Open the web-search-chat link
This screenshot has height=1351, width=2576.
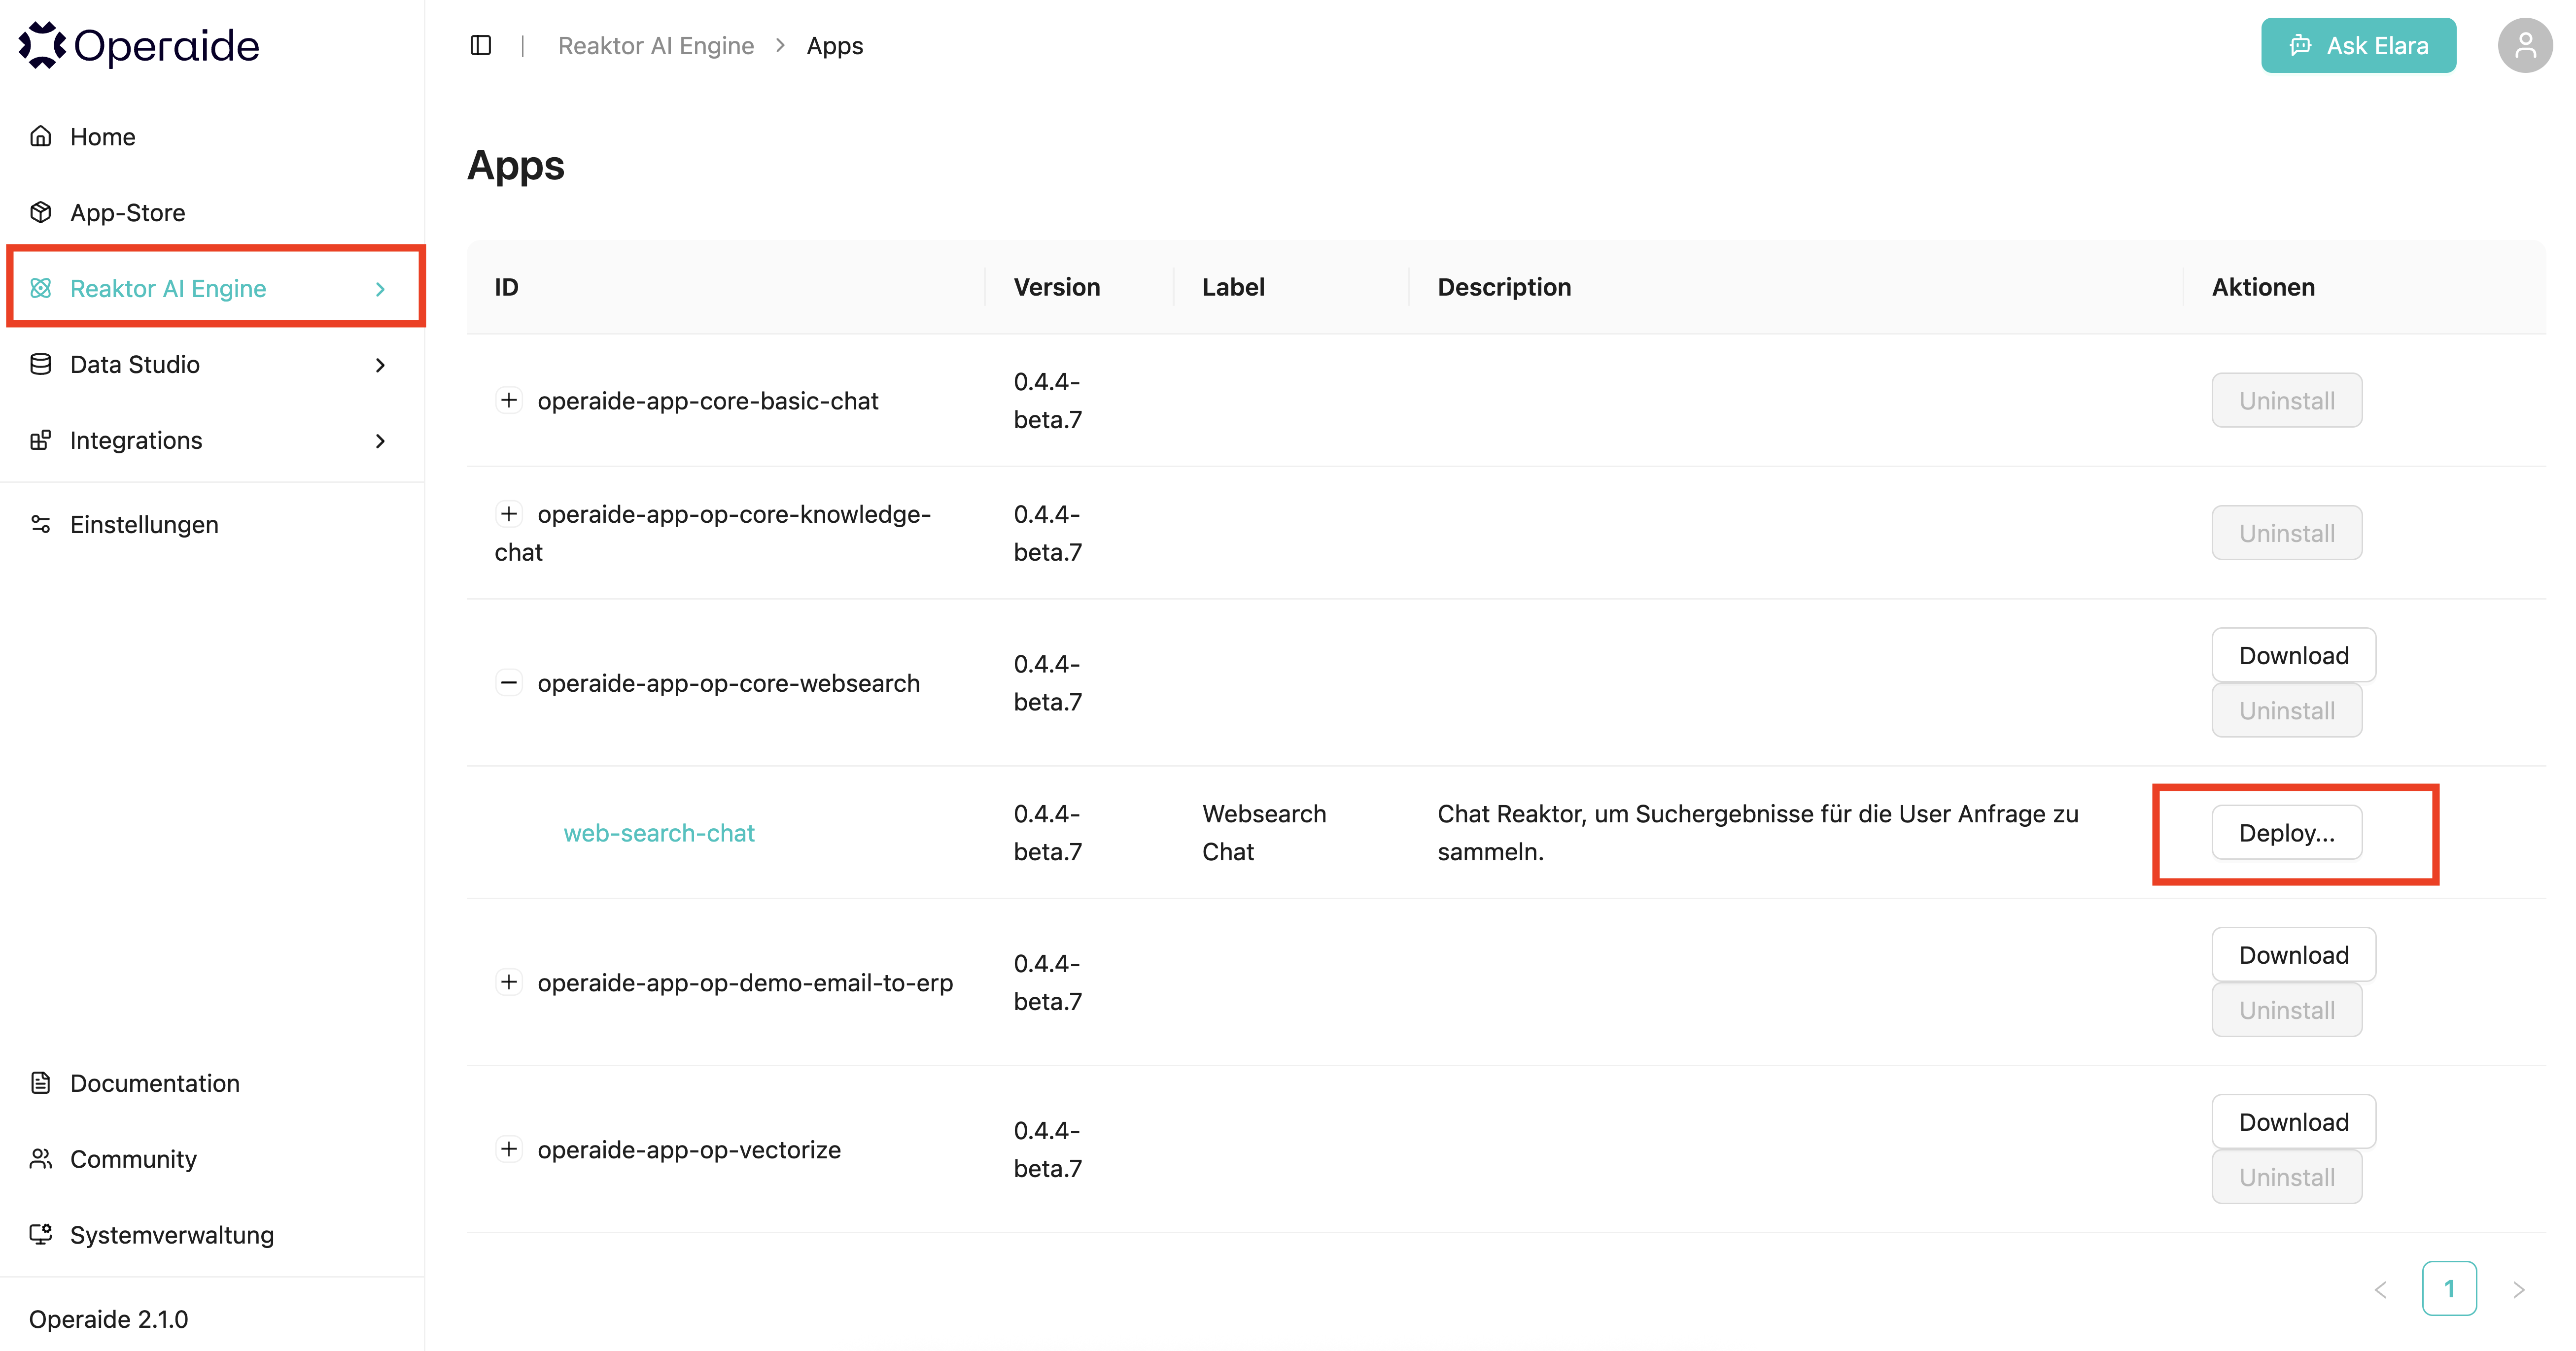pyautogui.click(x=659, y=833)
